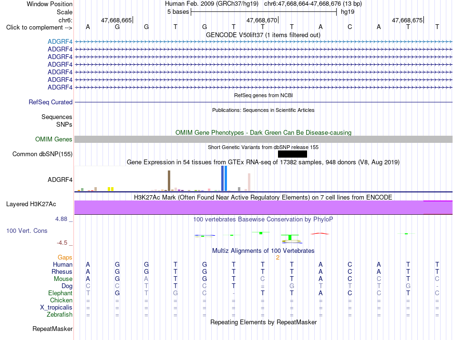Click the 'Scale' label
Screen dimensions: 453x340
[64, 12]
